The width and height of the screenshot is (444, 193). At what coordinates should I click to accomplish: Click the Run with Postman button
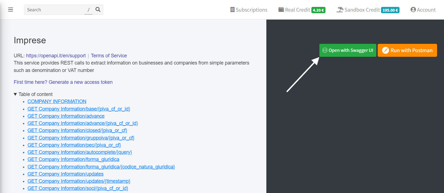[x=407, y=50]
